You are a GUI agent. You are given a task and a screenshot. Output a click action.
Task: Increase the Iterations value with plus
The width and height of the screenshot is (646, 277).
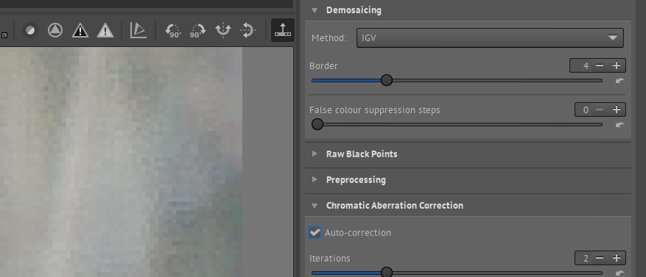click(x=617, y=258)
